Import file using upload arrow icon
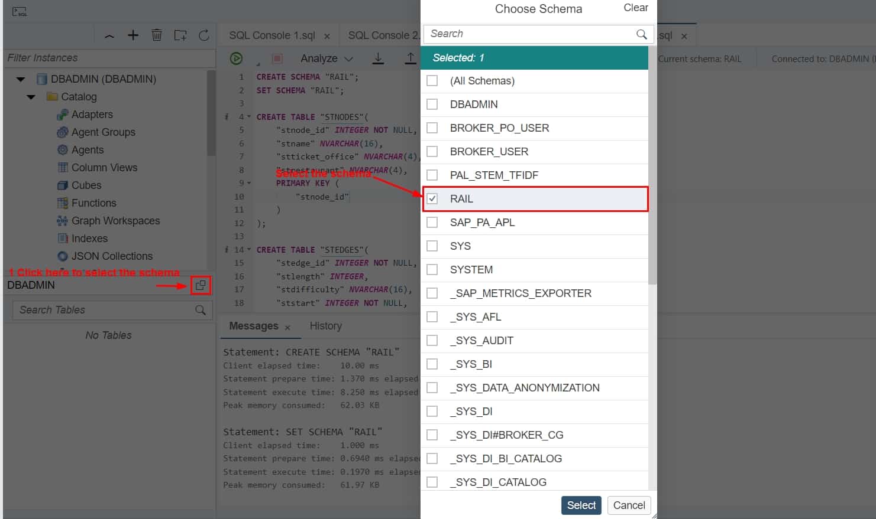Screen dimensions: 876x519 pyautogui.click(x=410, y=58)
